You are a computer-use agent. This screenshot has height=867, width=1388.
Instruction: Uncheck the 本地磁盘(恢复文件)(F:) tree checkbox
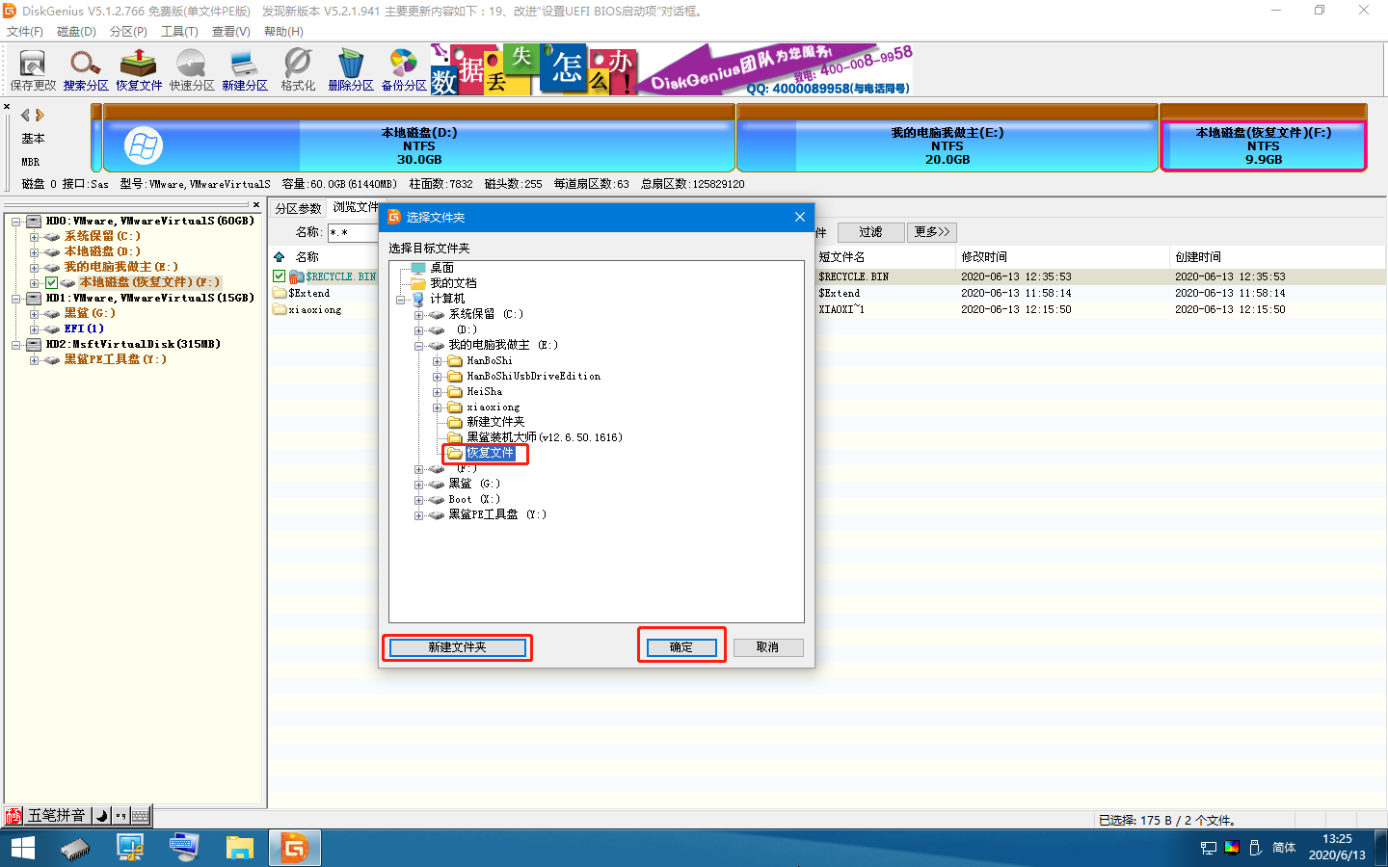coord(52,282)
